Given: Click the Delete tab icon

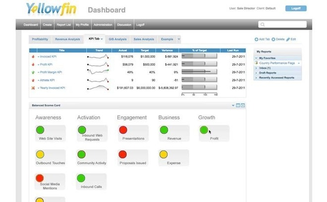Looking at the screenshot, I should [x=274, y=39].
